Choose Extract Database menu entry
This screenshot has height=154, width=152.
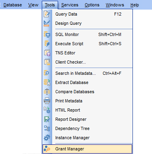(x=87, y=82)
